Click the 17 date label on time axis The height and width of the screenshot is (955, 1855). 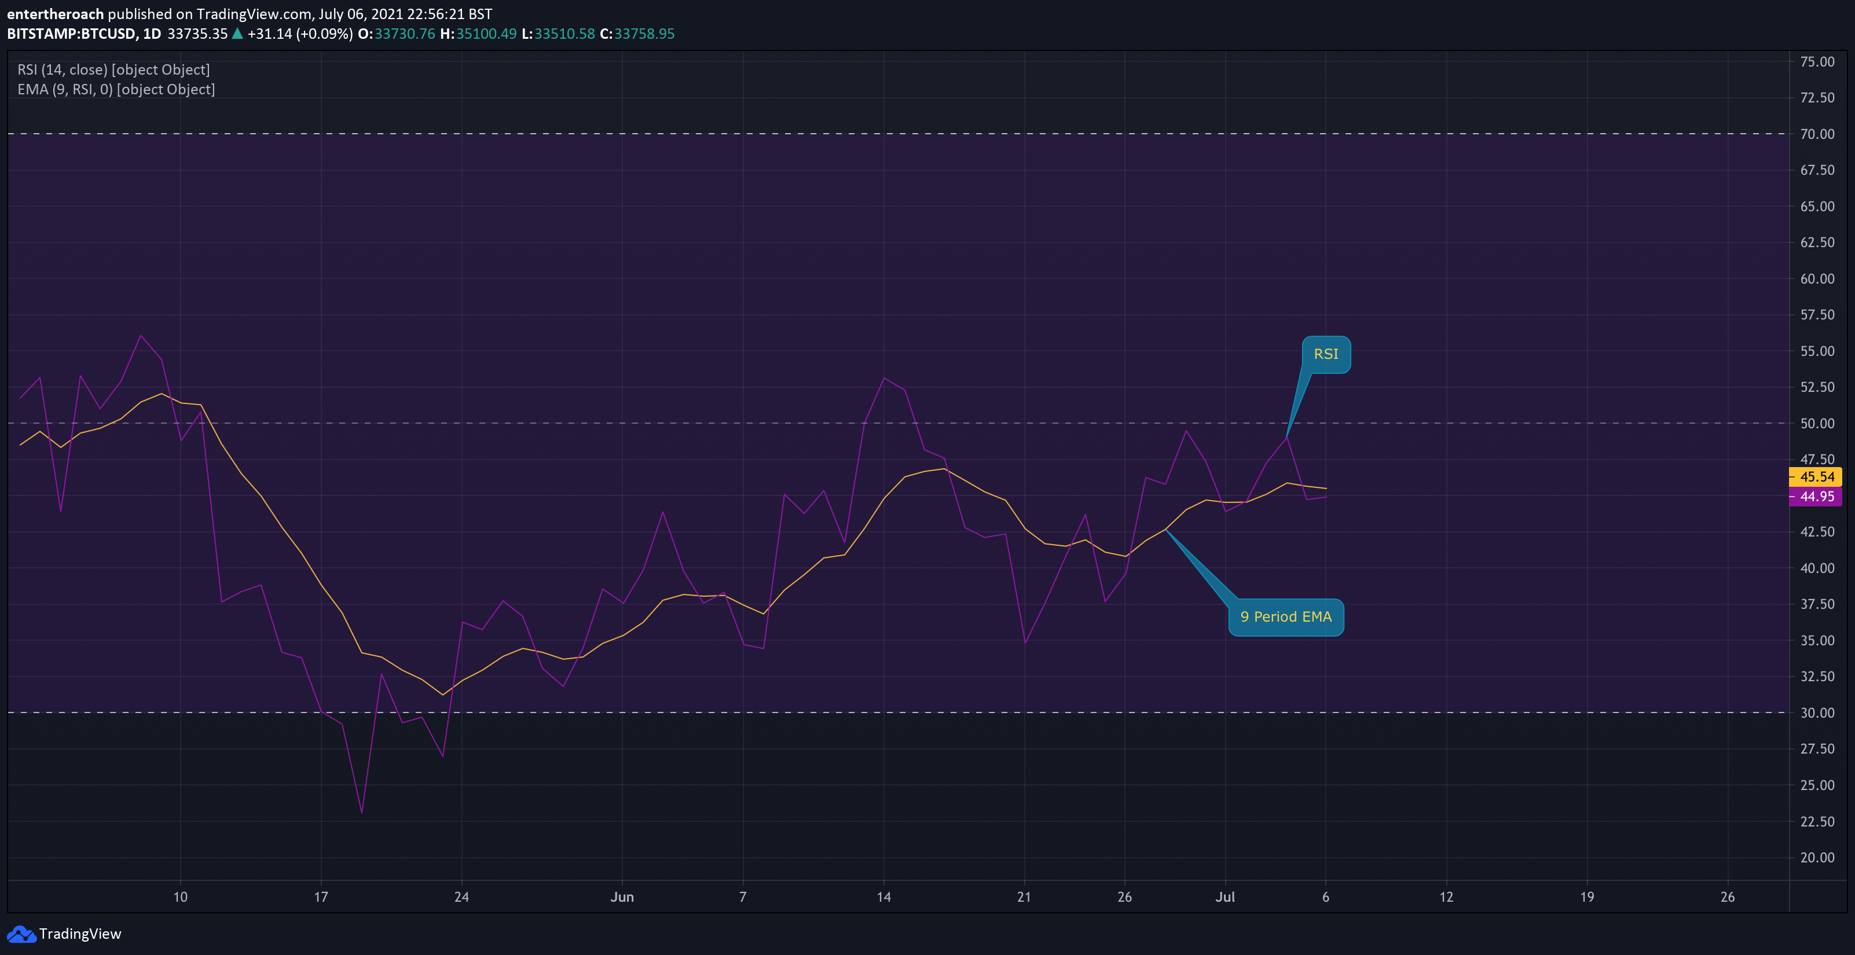pyautogui.click(x=321, y=897)
